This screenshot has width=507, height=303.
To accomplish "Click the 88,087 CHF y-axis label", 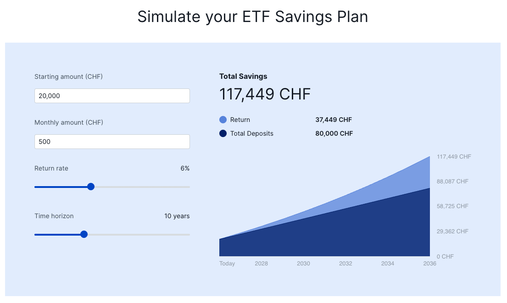I will click(x=452, y=182).
